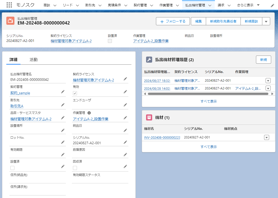Click edit pencil beside ロットNo. field
This screenshot has height=198, width=278.
[63, 142]
